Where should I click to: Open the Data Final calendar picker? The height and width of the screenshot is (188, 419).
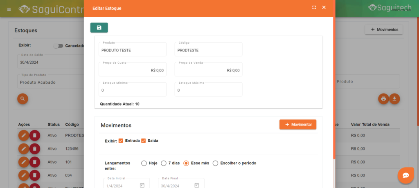[x=196, y=185]
